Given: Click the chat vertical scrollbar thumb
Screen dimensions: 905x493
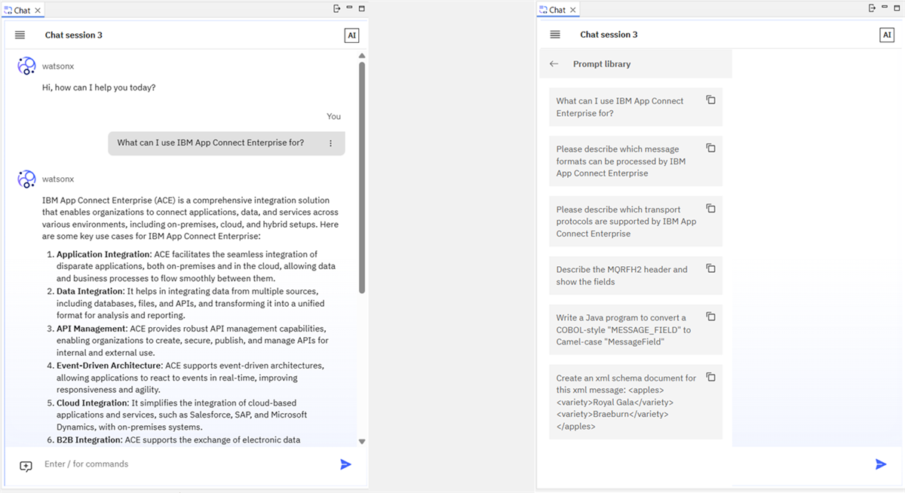Looking at the screenshot, I should pyautogui.click(x=362, y=177).
